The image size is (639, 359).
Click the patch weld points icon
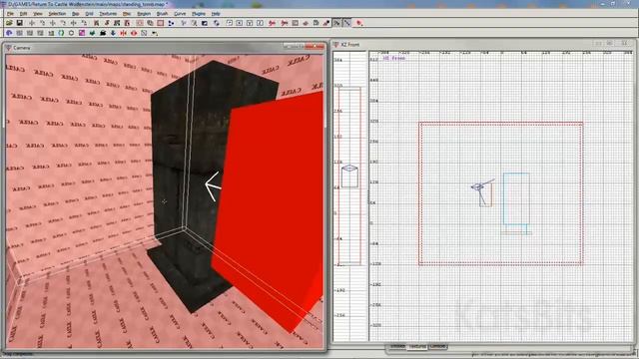[316, 23]
